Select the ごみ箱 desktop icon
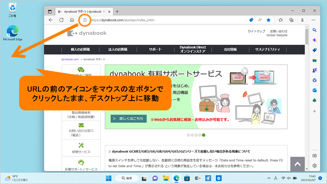 point(13,10)
